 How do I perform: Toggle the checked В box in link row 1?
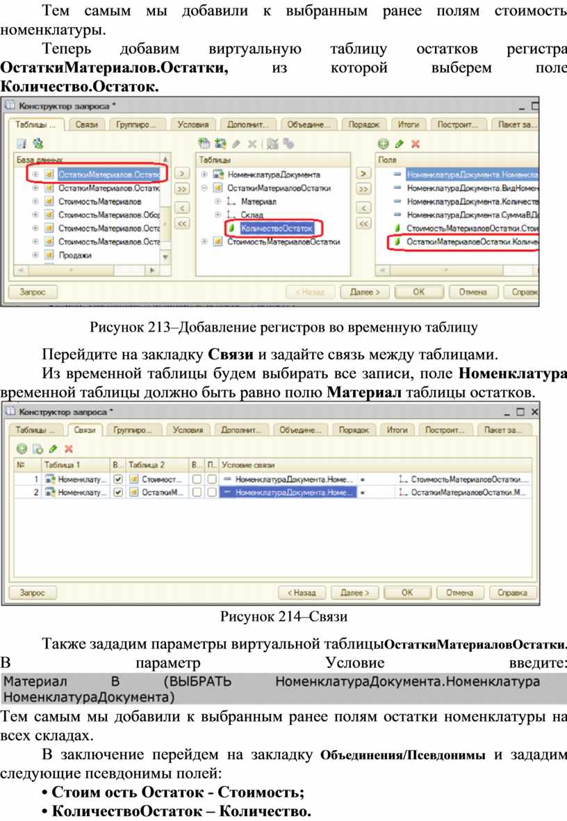(x=118, y=479)
